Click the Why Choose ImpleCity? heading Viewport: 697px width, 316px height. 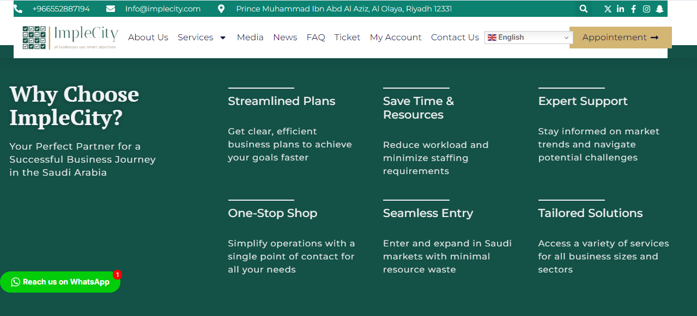[x=74, y=106]
